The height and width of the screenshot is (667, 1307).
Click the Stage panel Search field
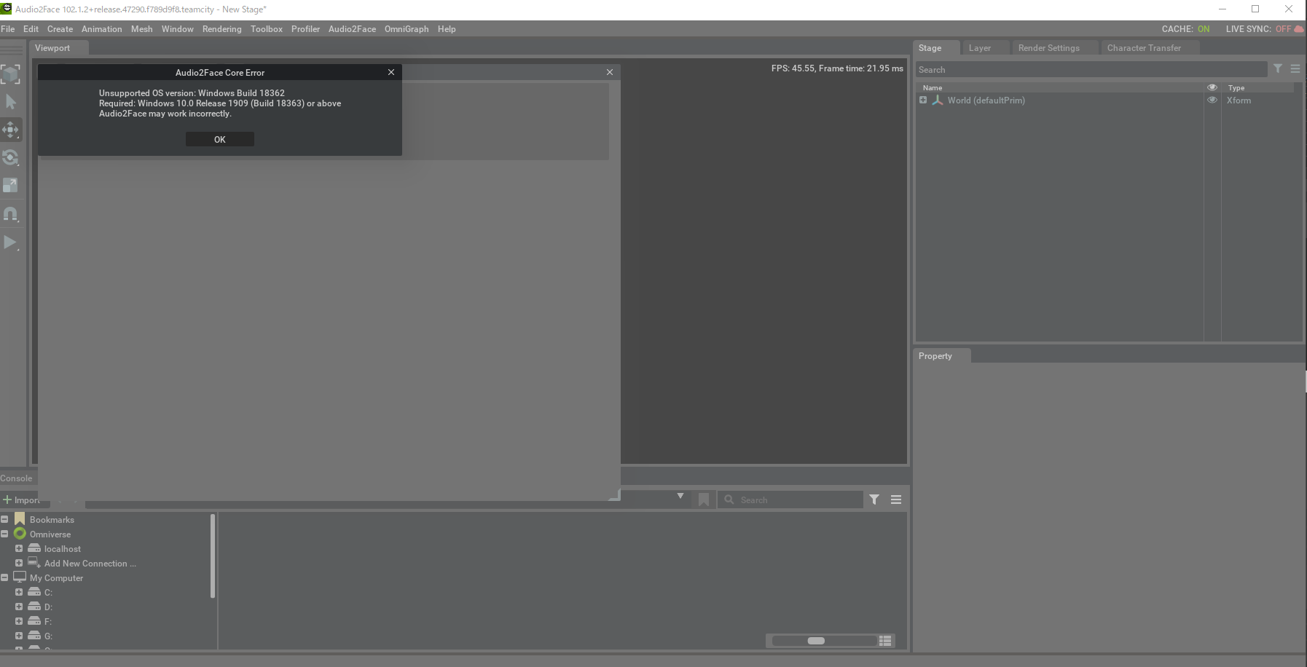(x=1091, y=69)
